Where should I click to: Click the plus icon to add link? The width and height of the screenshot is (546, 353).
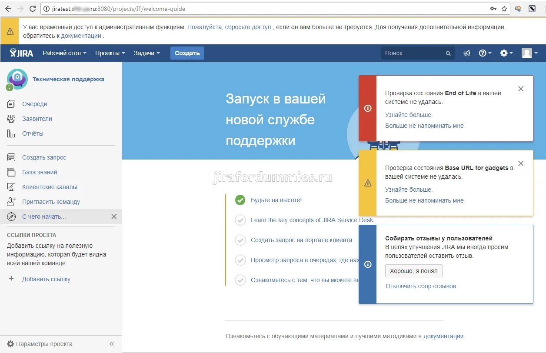(12, 279)
